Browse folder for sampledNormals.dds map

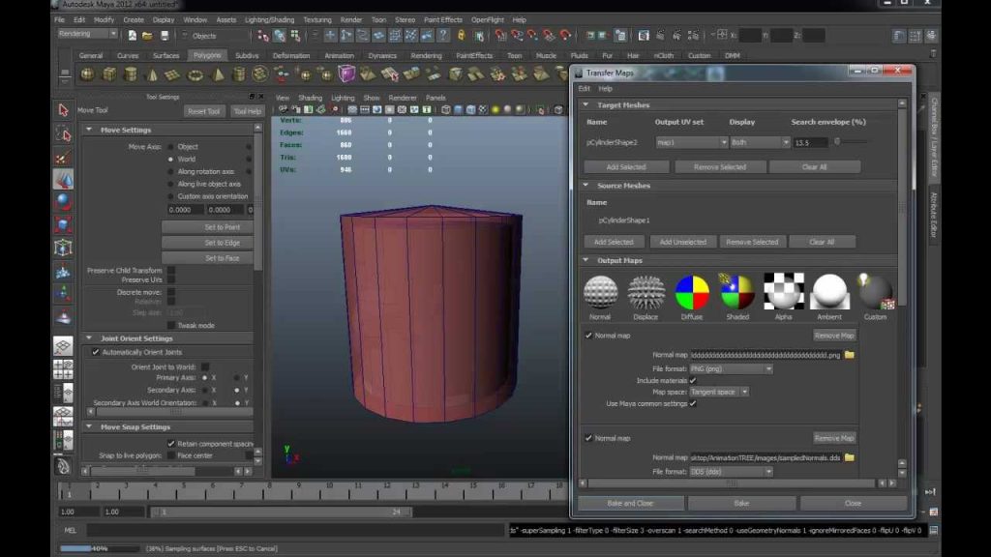coord(850,457)
